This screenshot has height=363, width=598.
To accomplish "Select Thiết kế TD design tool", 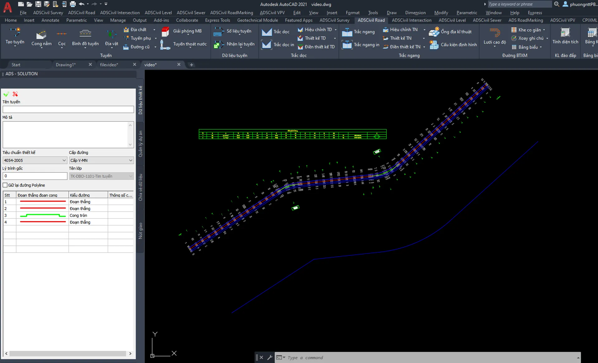I will coord(312,38).
